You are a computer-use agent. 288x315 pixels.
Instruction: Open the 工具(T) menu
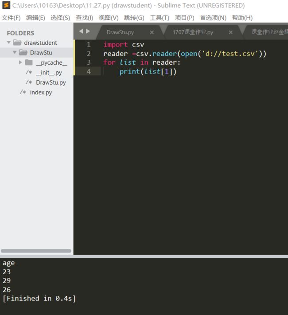[x=160, y=18]
